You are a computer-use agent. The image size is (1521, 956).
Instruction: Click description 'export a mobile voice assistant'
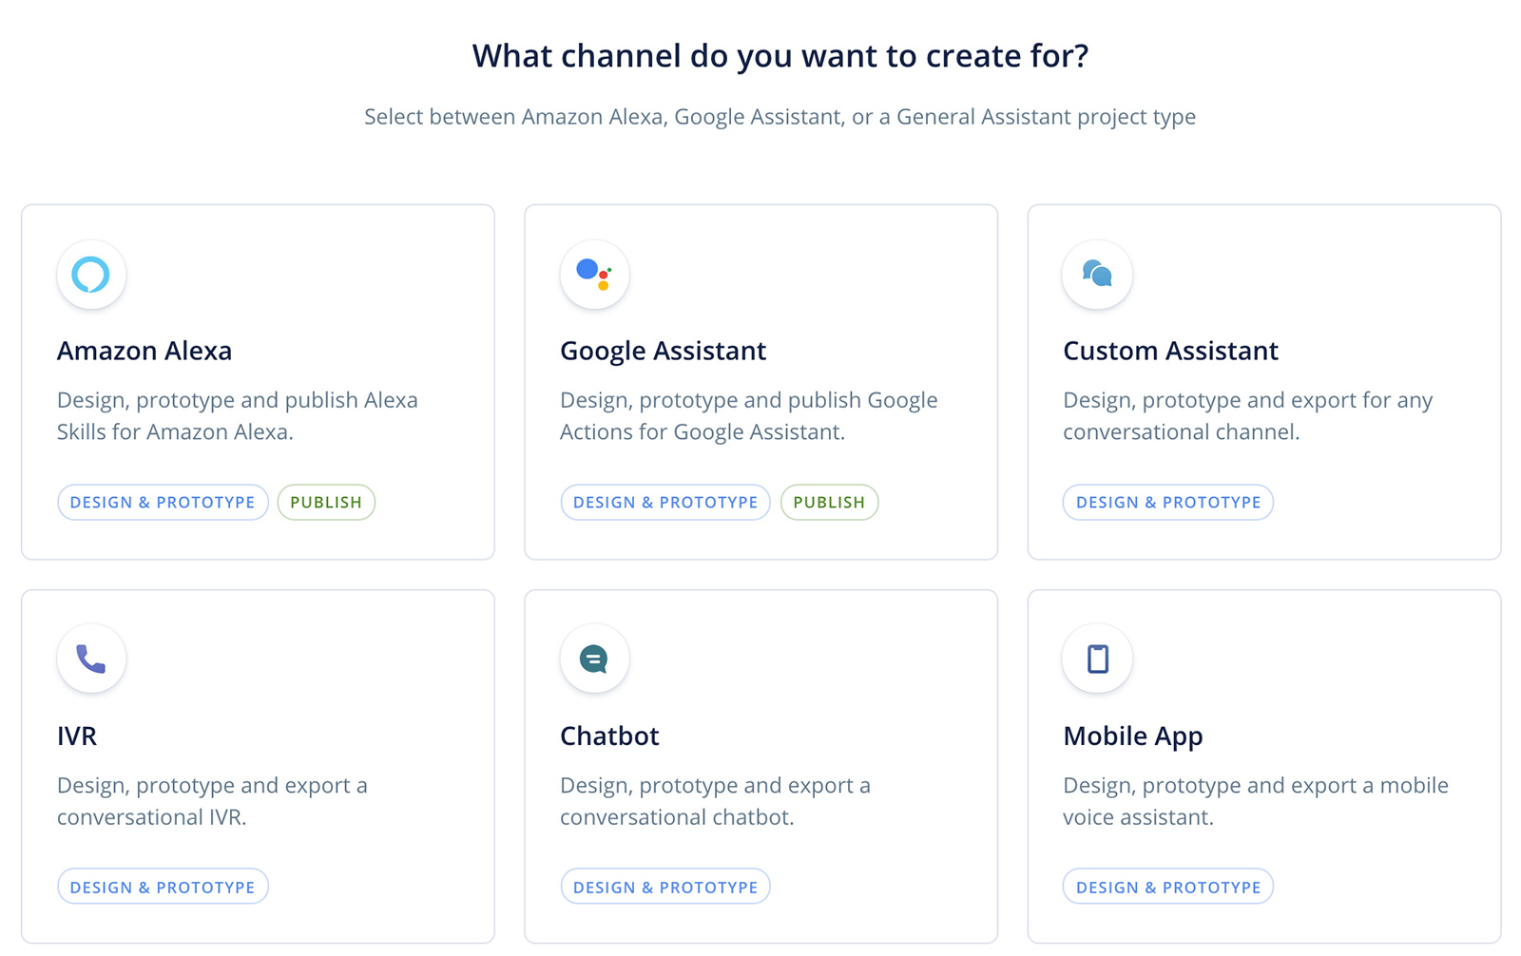tap(1256, 801)
